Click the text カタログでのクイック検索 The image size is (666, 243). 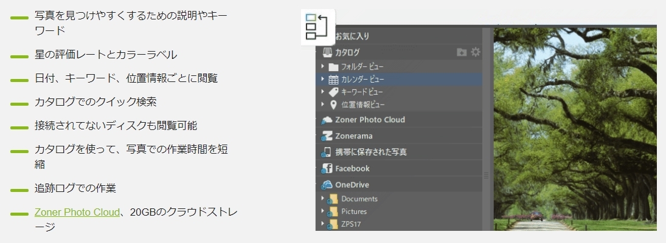click(x=95, y=102)
